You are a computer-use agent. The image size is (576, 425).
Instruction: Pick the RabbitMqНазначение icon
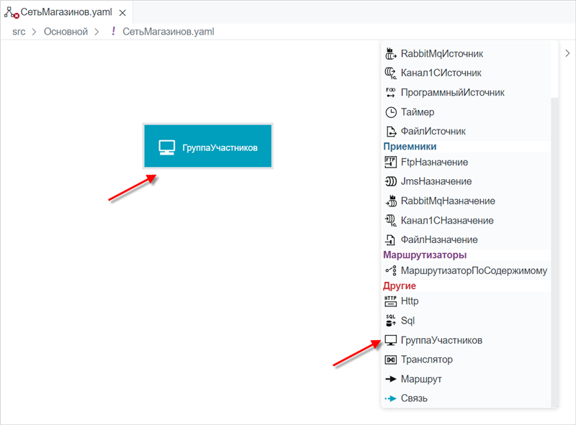(390, 201)
